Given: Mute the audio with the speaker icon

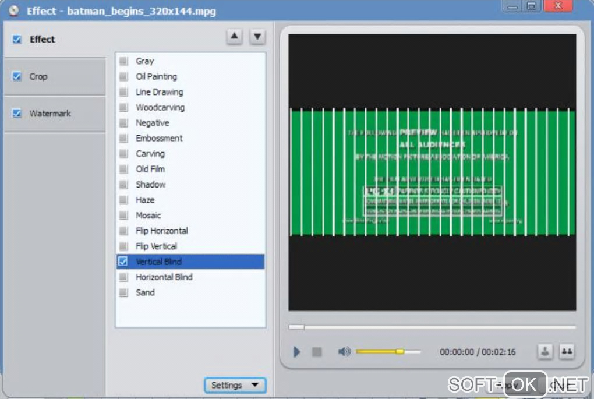Looking at the screenshot, I should (x=344, y=352).
